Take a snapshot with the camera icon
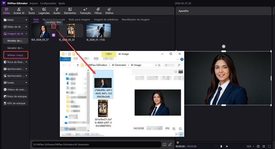The image size is (275, 149). click(258, 146)
